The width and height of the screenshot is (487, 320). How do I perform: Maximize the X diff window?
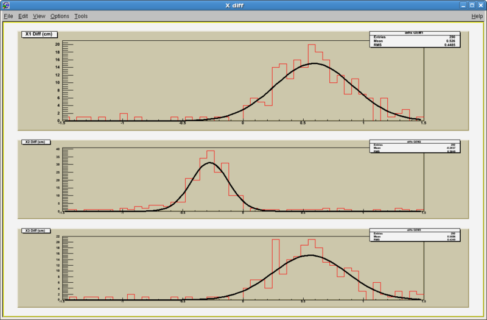472,5
